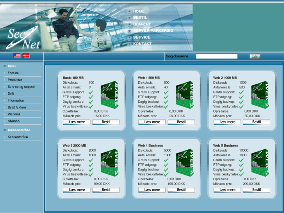Viewport: 284px width, 213px height.
Task: Click Bestil for Web 2 1000 MB
Action: tap(257, 122)
